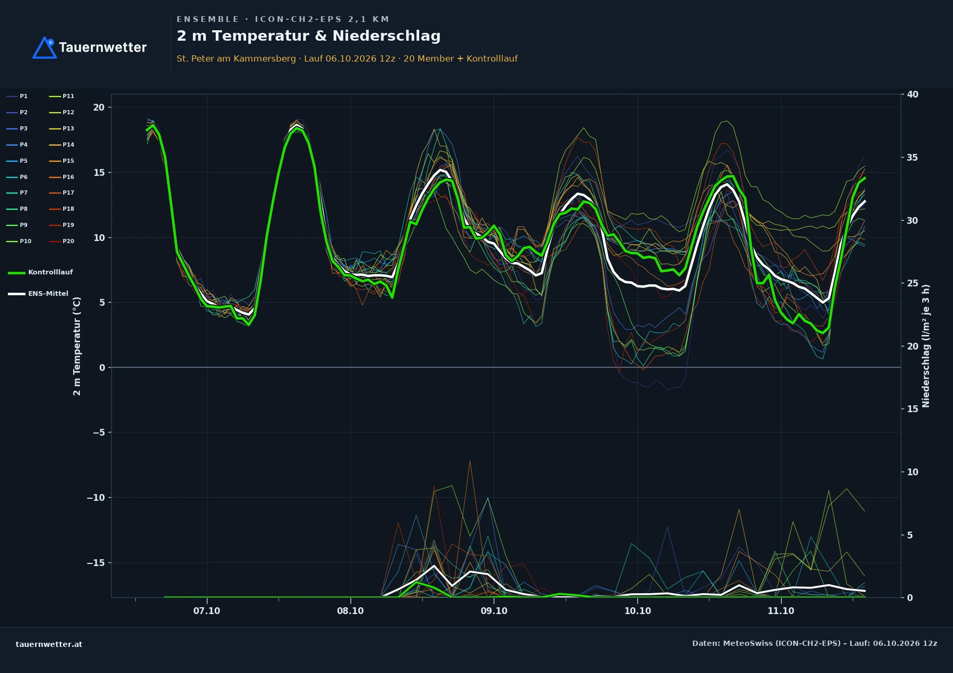The width and height of the screenshot is (953, 673).
Task: Open the tauernwetter.at footer link
Action: (49, 644)
